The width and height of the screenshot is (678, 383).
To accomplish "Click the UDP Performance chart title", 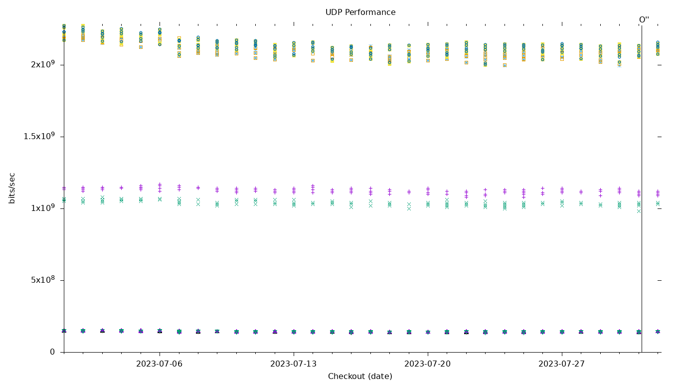I will (x=360, y=12).
